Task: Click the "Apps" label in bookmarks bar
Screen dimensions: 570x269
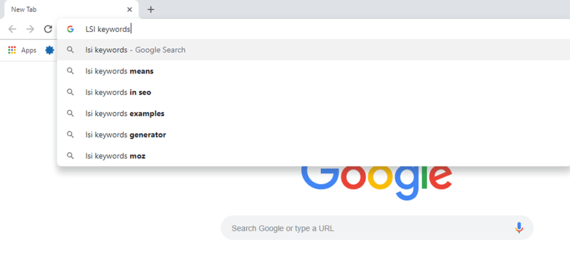Action: (28, 50)
